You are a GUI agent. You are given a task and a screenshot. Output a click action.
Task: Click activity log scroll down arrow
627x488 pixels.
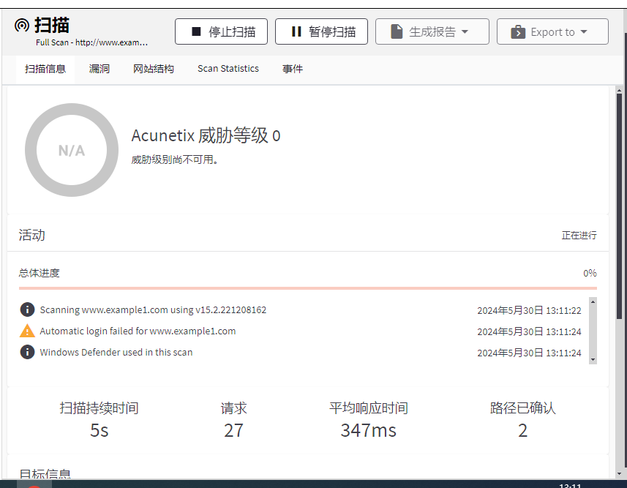(x=593, y=360)
